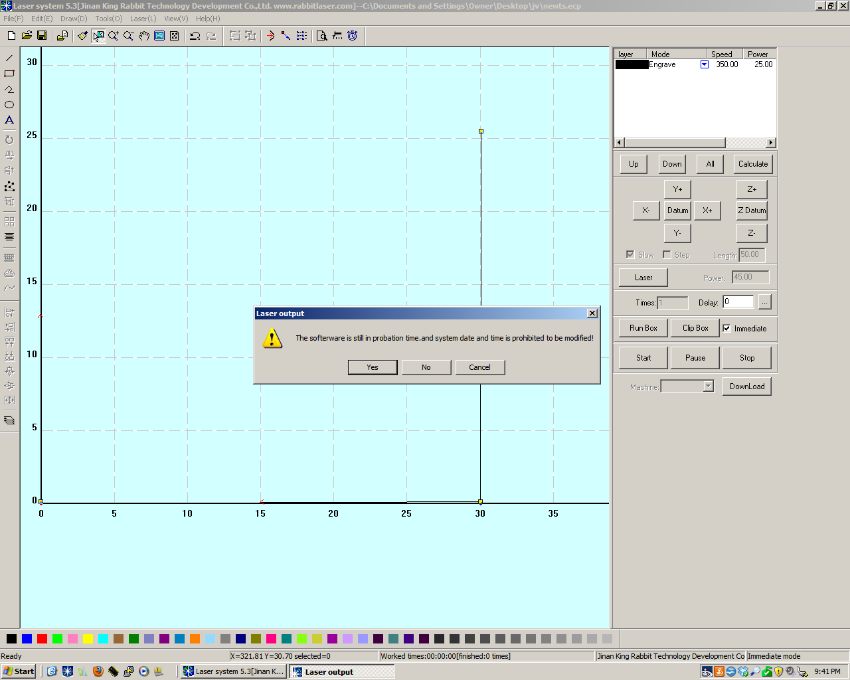Image resolution: width=850 pixels, height=680 pixels.
Task: Select the Line drawing tool
Action: click(x=9, y=58)
